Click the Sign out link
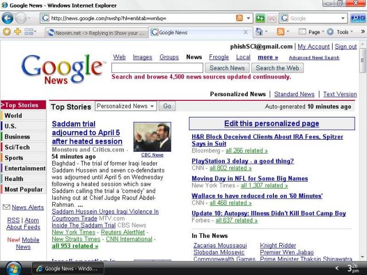Image resolution: width=367 pixels, height=275 pixels. [346, 46]
